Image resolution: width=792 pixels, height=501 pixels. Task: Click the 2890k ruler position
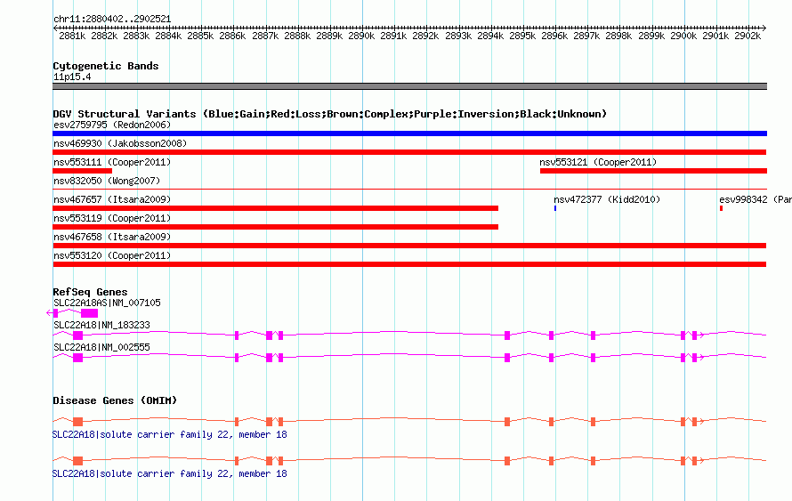pos(361,36)
